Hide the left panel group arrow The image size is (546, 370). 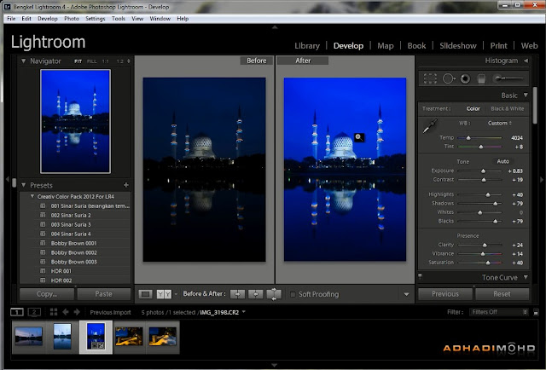click(x=7, y=179)
